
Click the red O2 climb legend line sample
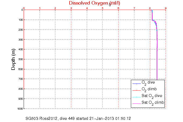137,90
